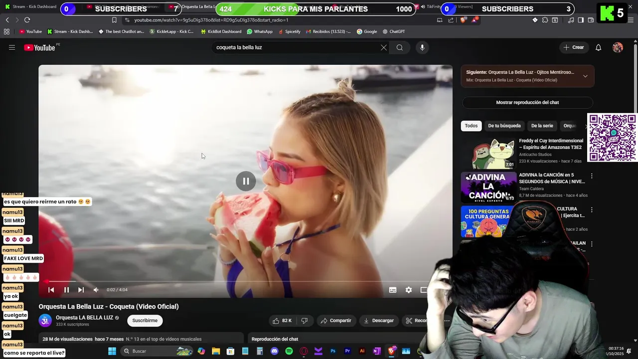
Task: Run the search with the magnifier button
Action: tap(400, 47)
